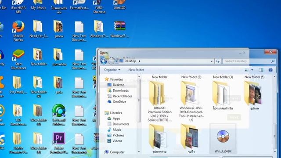Select the Adobe Premiere P... desktop folder
The height and width of the screenshot is (158, 281).
18,143
